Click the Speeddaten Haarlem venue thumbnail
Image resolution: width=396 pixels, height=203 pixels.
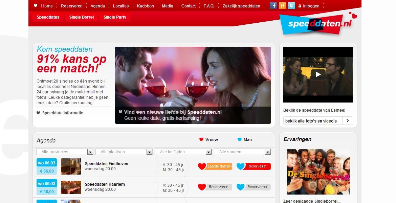point(71,187)
